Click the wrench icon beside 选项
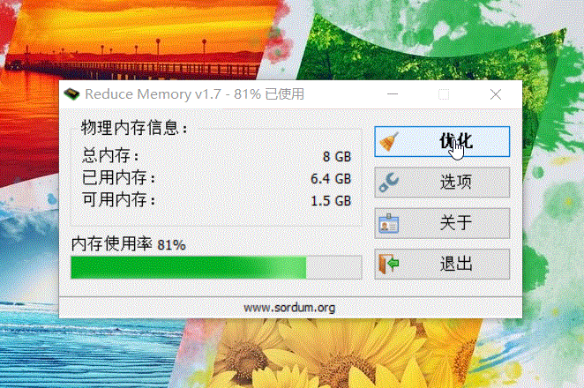584x388 pixels. 389,183
